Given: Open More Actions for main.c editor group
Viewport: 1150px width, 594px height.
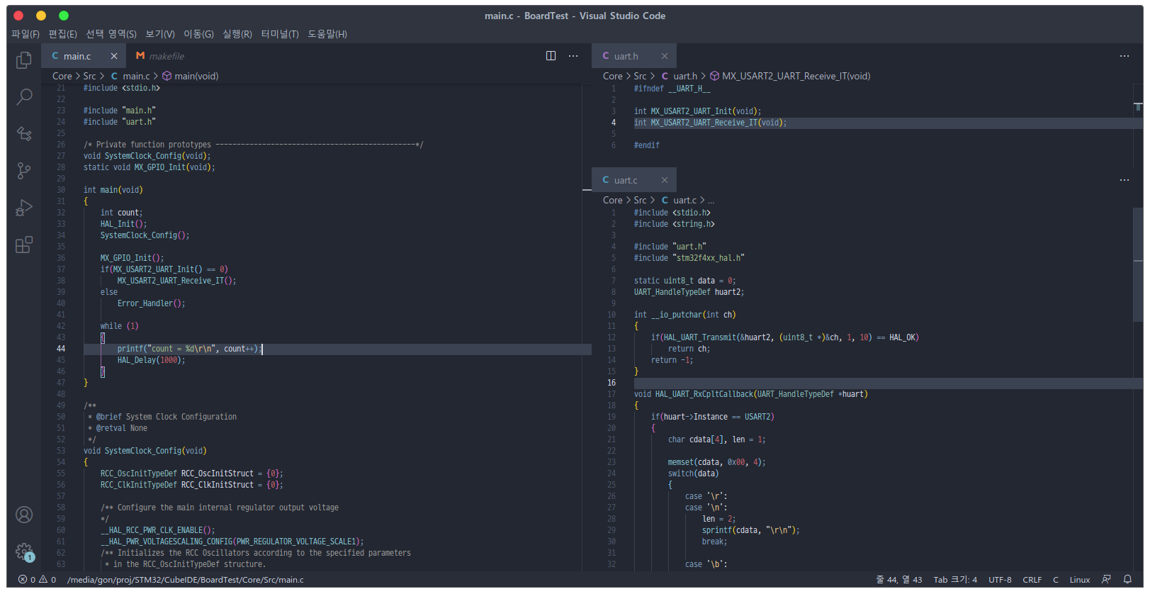Looking at the screenshot, I should 573,56.
